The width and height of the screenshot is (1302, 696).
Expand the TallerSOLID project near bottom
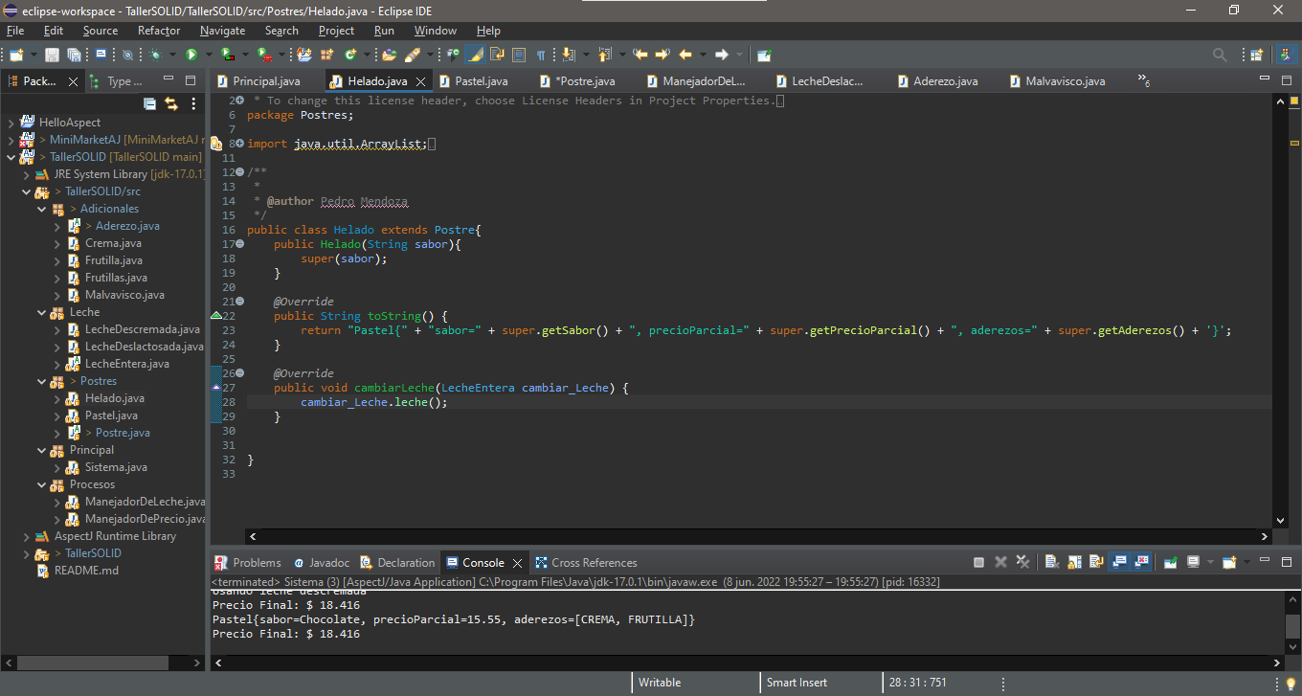(27, 553)
